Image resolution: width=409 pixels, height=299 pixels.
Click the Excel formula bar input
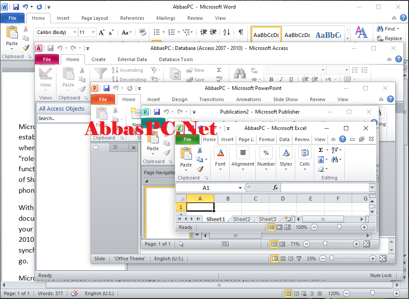tap(325, 188)
